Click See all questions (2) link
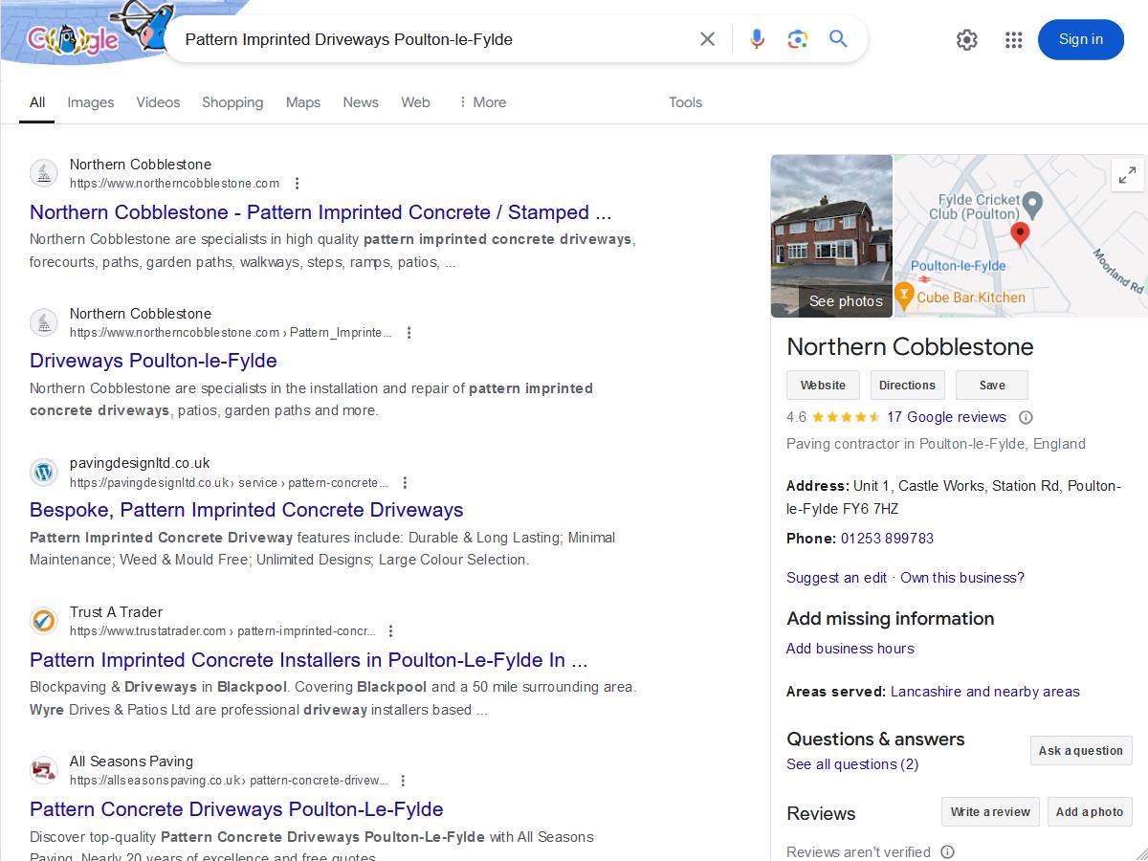This screenshot has height=861, width=1148. (x=852, y=764)
